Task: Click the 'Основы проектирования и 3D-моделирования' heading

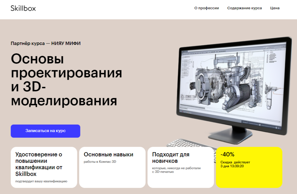Action: tap(66, 80)
